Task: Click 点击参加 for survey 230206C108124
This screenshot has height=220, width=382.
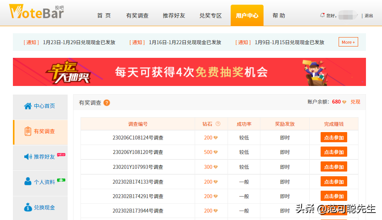Action: [x=334, y=137]
